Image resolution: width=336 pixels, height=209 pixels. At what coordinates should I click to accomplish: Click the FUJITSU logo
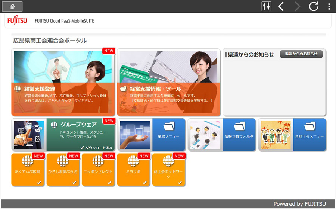pos(17,21)
